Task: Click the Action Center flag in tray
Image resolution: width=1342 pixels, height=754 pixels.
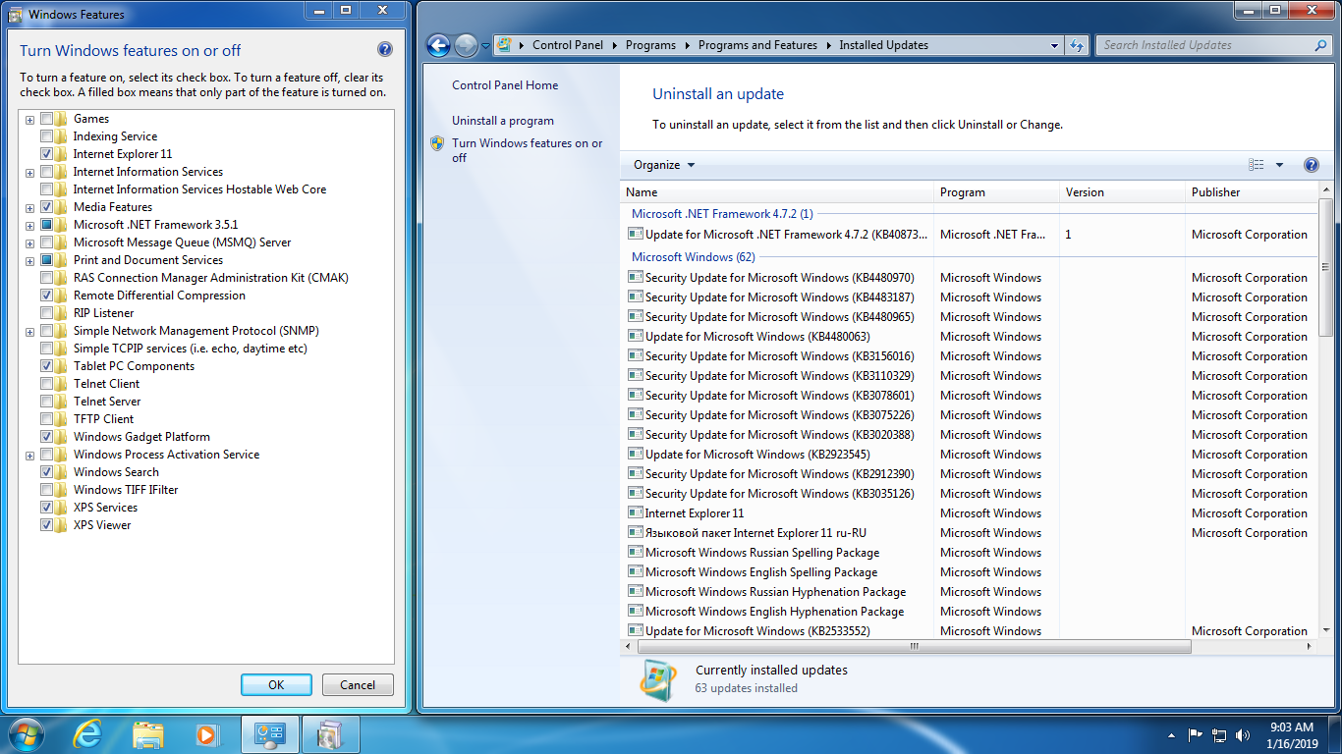Action: point(1196,734)
